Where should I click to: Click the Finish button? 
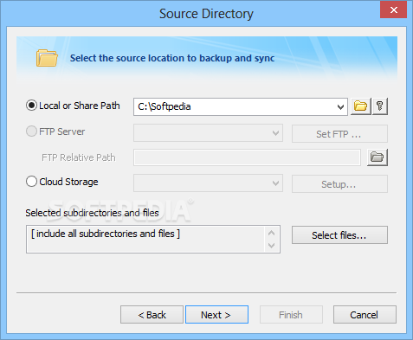(x=291, y=315)
